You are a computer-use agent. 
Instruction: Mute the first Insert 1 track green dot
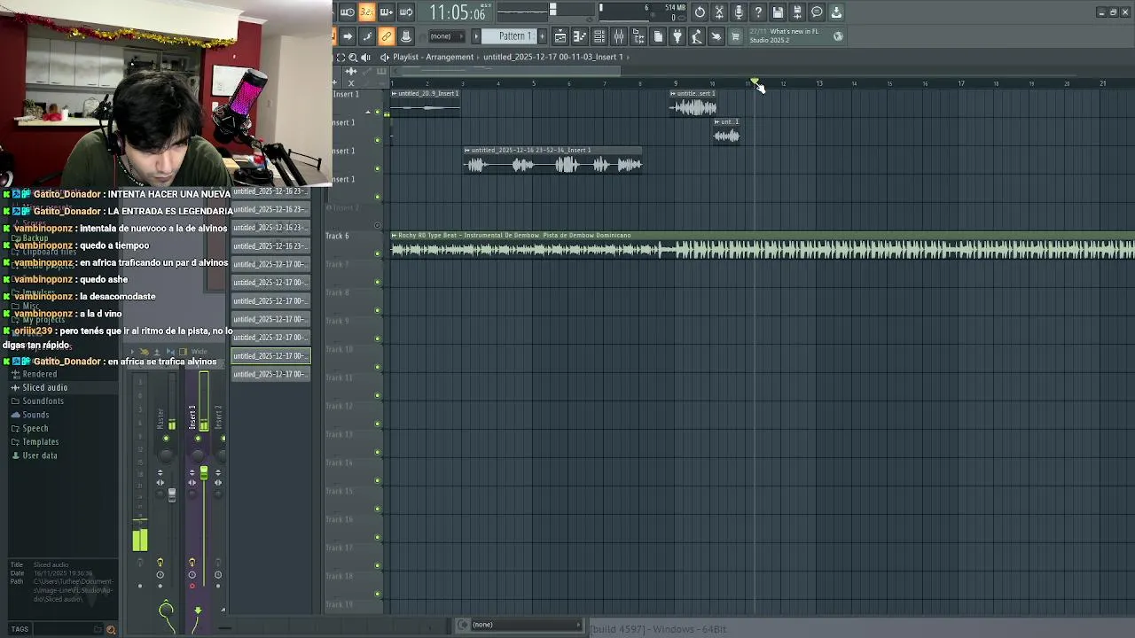378,111
